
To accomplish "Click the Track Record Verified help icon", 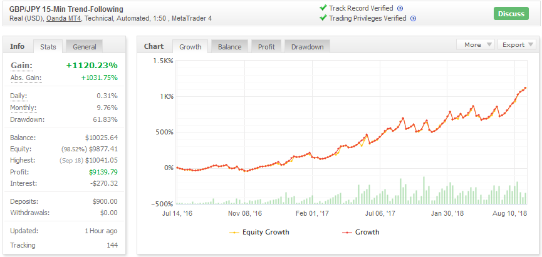I will tap(400, 9).
